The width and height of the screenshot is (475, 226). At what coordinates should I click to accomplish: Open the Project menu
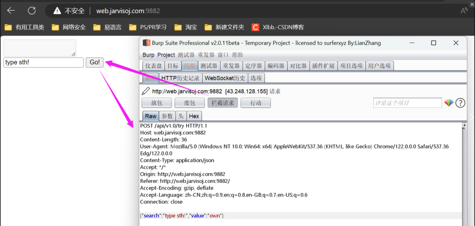[166, 55]
